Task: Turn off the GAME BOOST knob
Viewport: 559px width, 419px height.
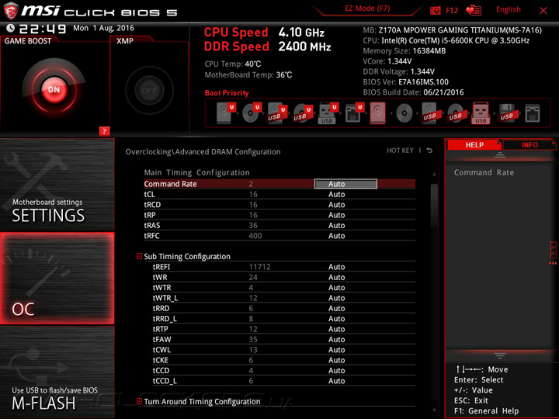Action: click(54, 90)
